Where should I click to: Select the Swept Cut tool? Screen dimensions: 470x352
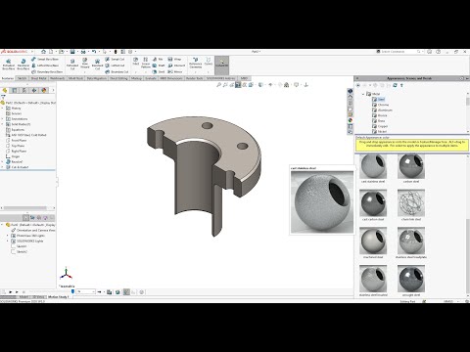115,60
